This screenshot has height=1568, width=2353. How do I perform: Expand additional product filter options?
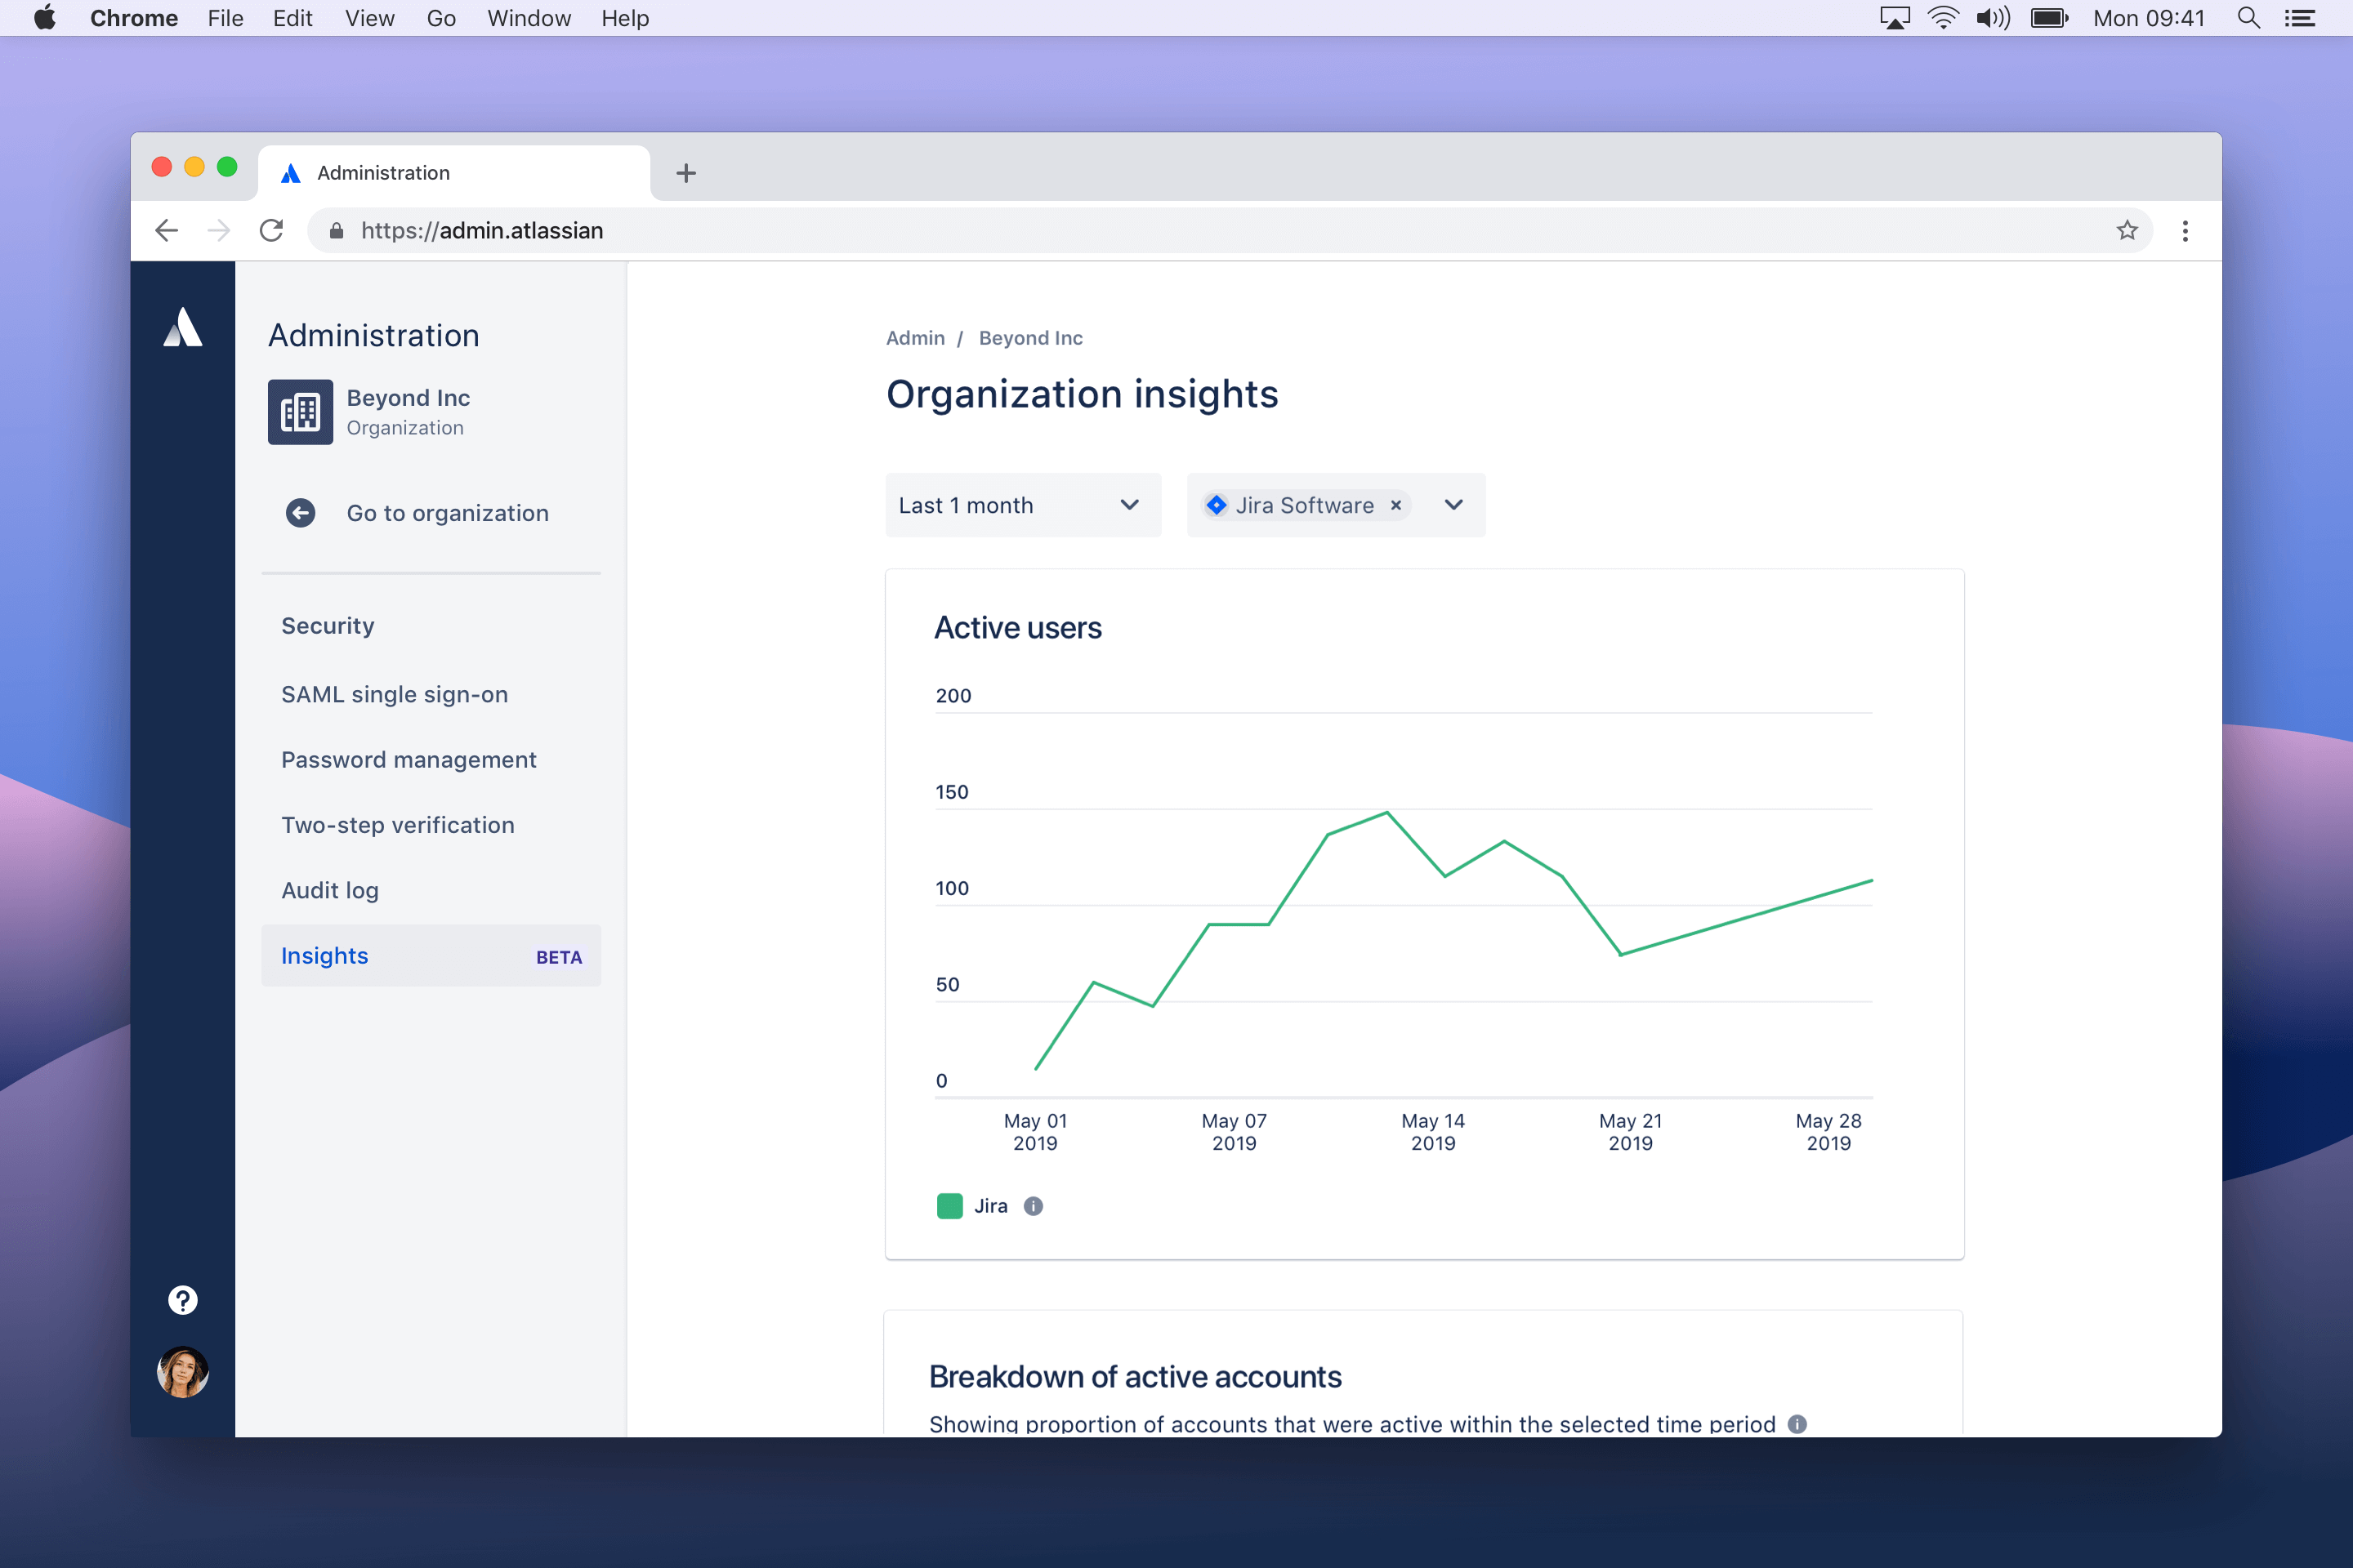tap(1455, 506)
